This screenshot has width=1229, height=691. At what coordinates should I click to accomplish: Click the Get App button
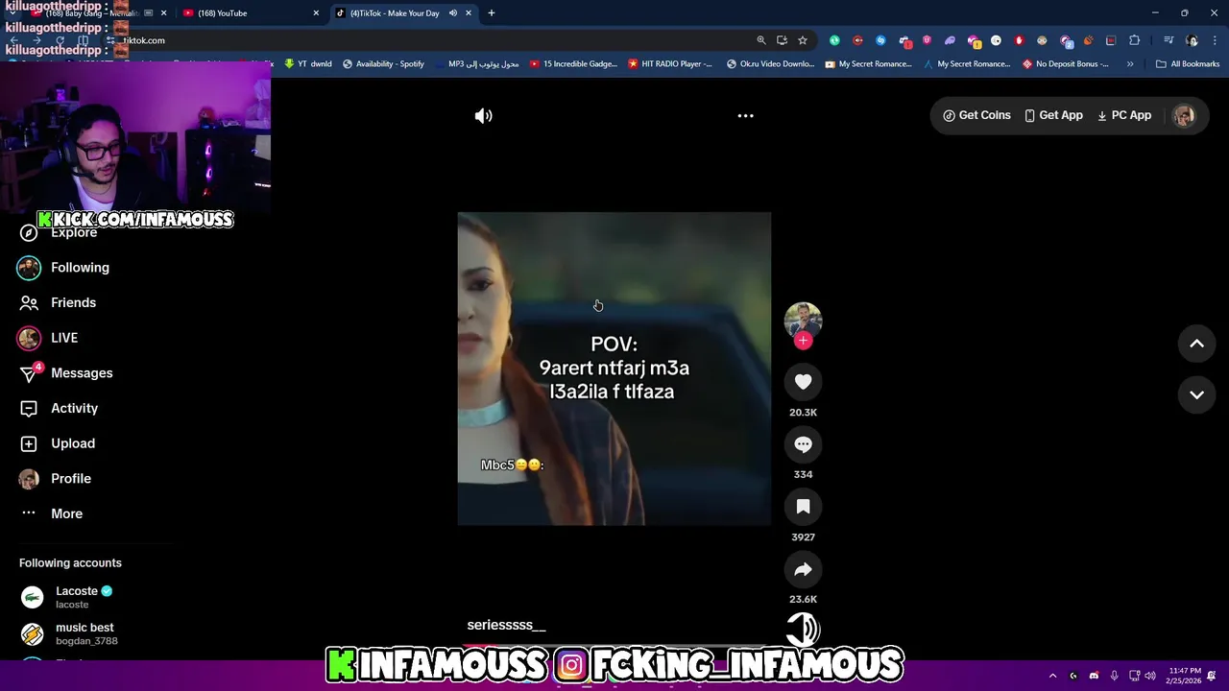point(1053,115)
